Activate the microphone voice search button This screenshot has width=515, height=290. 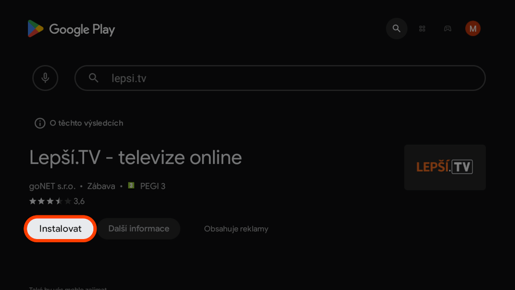[x=45, y=78]
